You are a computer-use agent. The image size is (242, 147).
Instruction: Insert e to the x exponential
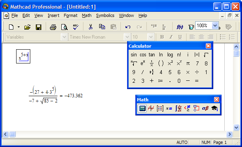[x=143, y=63]
